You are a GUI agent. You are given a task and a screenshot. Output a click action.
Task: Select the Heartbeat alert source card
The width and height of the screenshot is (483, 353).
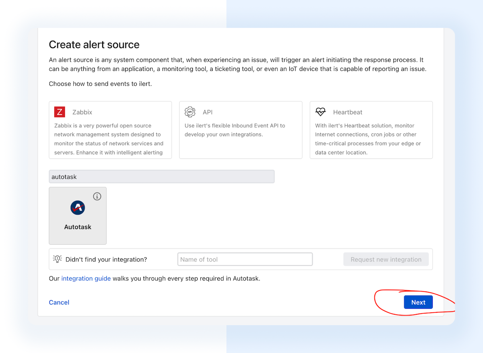(371, 130)
